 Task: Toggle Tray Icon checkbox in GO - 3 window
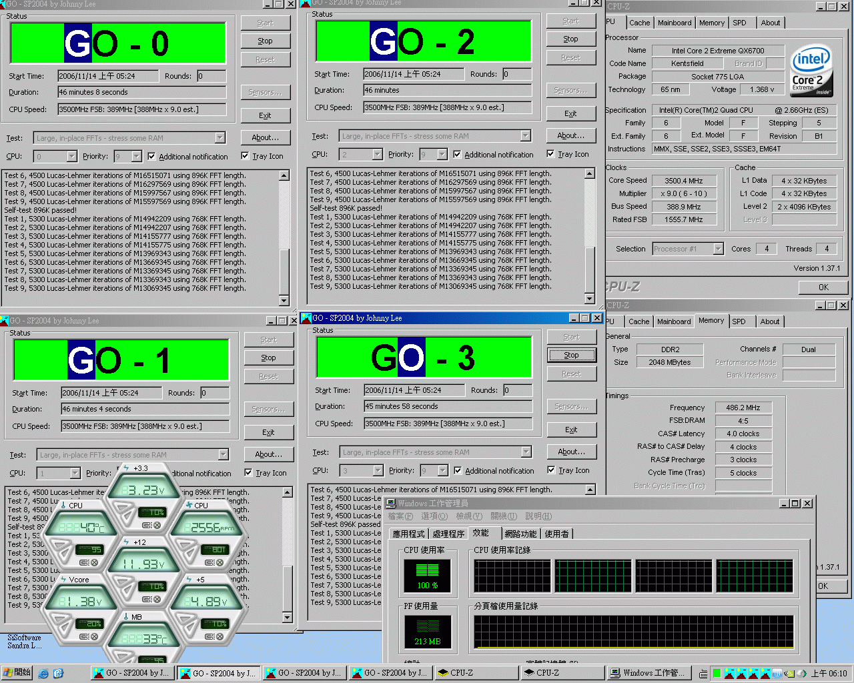[551, 470]
